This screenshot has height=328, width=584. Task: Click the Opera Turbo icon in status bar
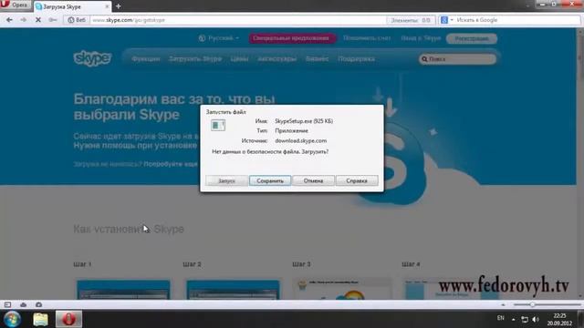38,304
